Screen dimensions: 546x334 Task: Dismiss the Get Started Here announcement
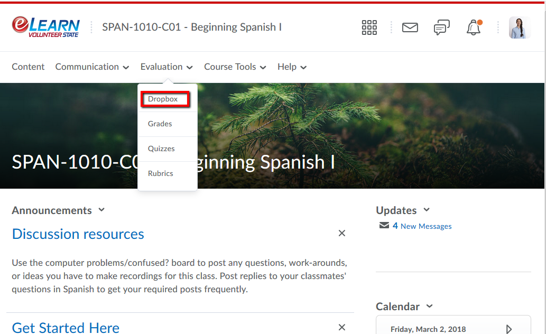pyautogui.click(x=342, y=327)
